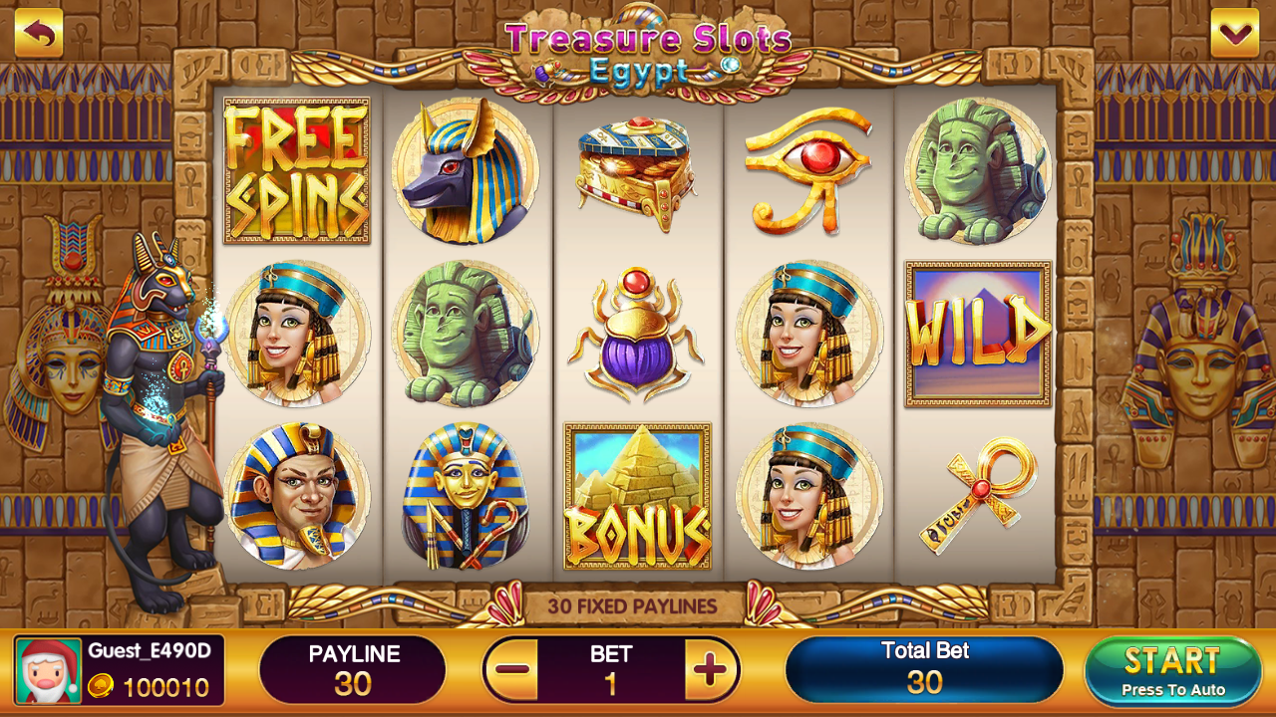This screenshot has height=717, width=1276.
Task: Click the WILD symbol on reel five
Action: (x=978, y=334)
